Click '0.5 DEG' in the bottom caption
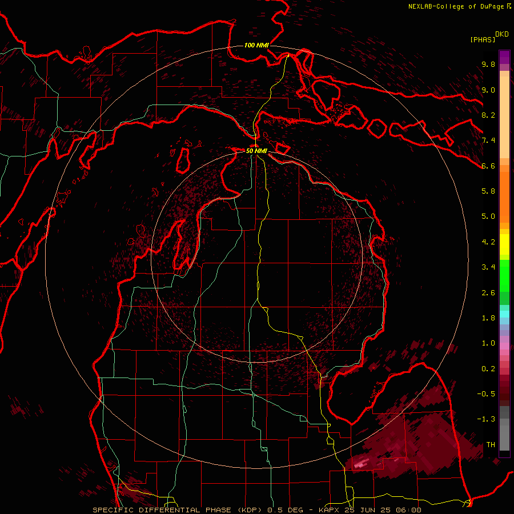 coord(285,510)
